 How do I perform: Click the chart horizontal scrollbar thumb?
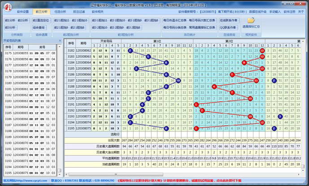click(116, 174)
